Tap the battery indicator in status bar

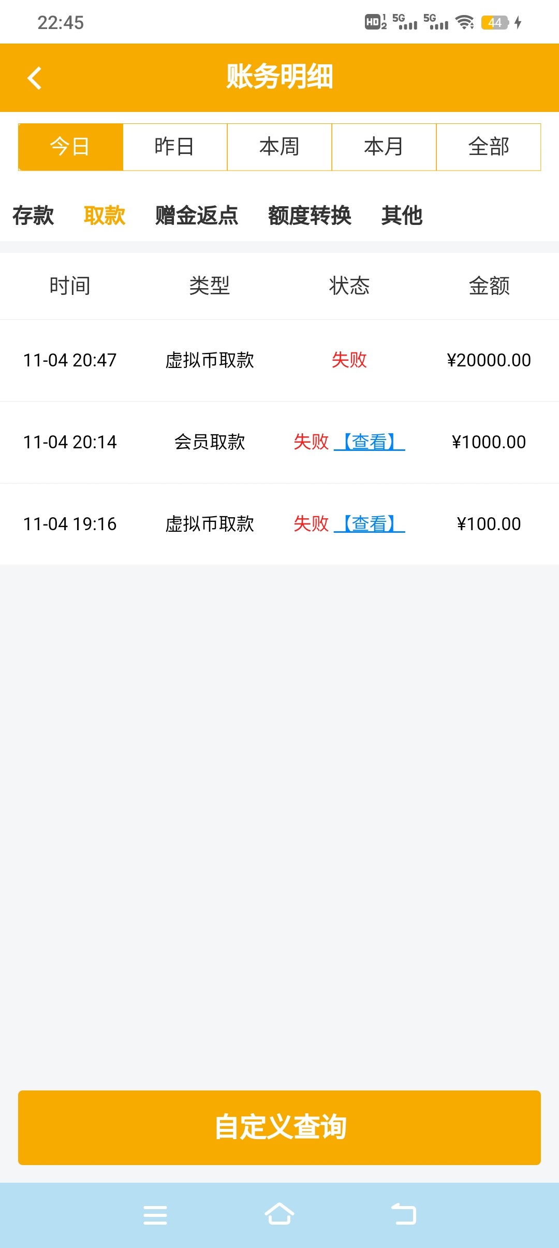[495, 23]
